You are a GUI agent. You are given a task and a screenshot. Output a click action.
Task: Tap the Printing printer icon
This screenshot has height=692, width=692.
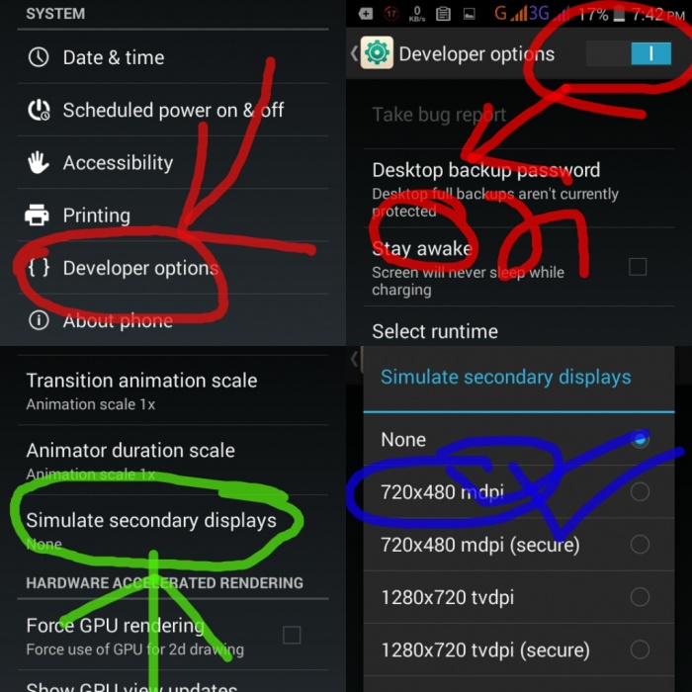click(37, 215)
